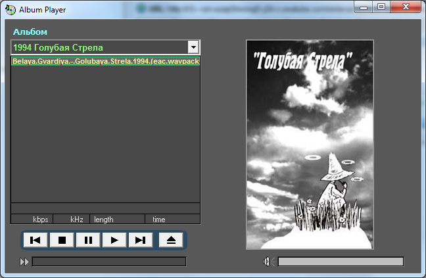This screenshot has height=278, width=426.
Task: Pause the current track
Action: coord(88,241)
